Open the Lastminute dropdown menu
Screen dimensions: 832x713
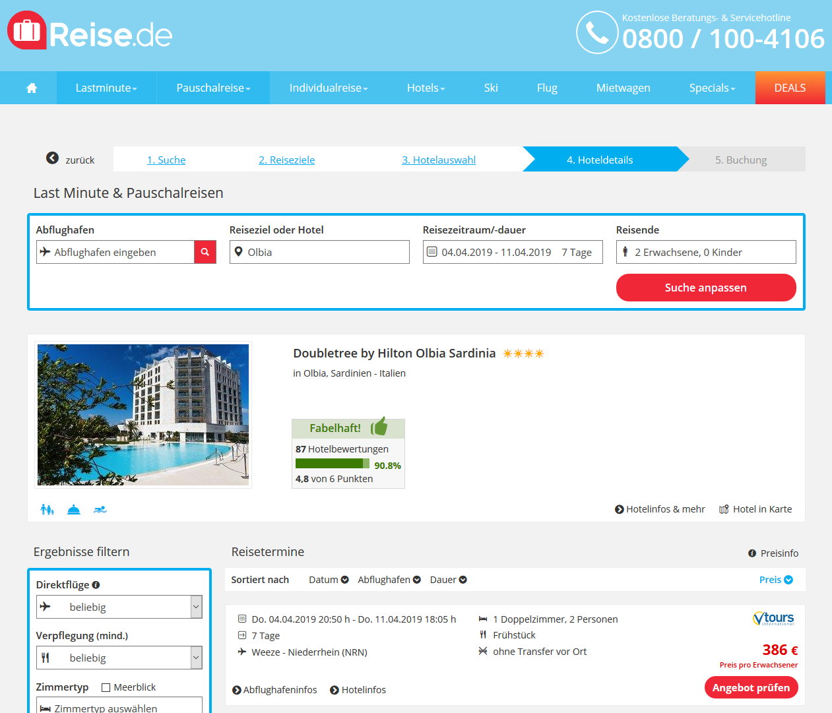pyautogui.click(x=106, y=88)
